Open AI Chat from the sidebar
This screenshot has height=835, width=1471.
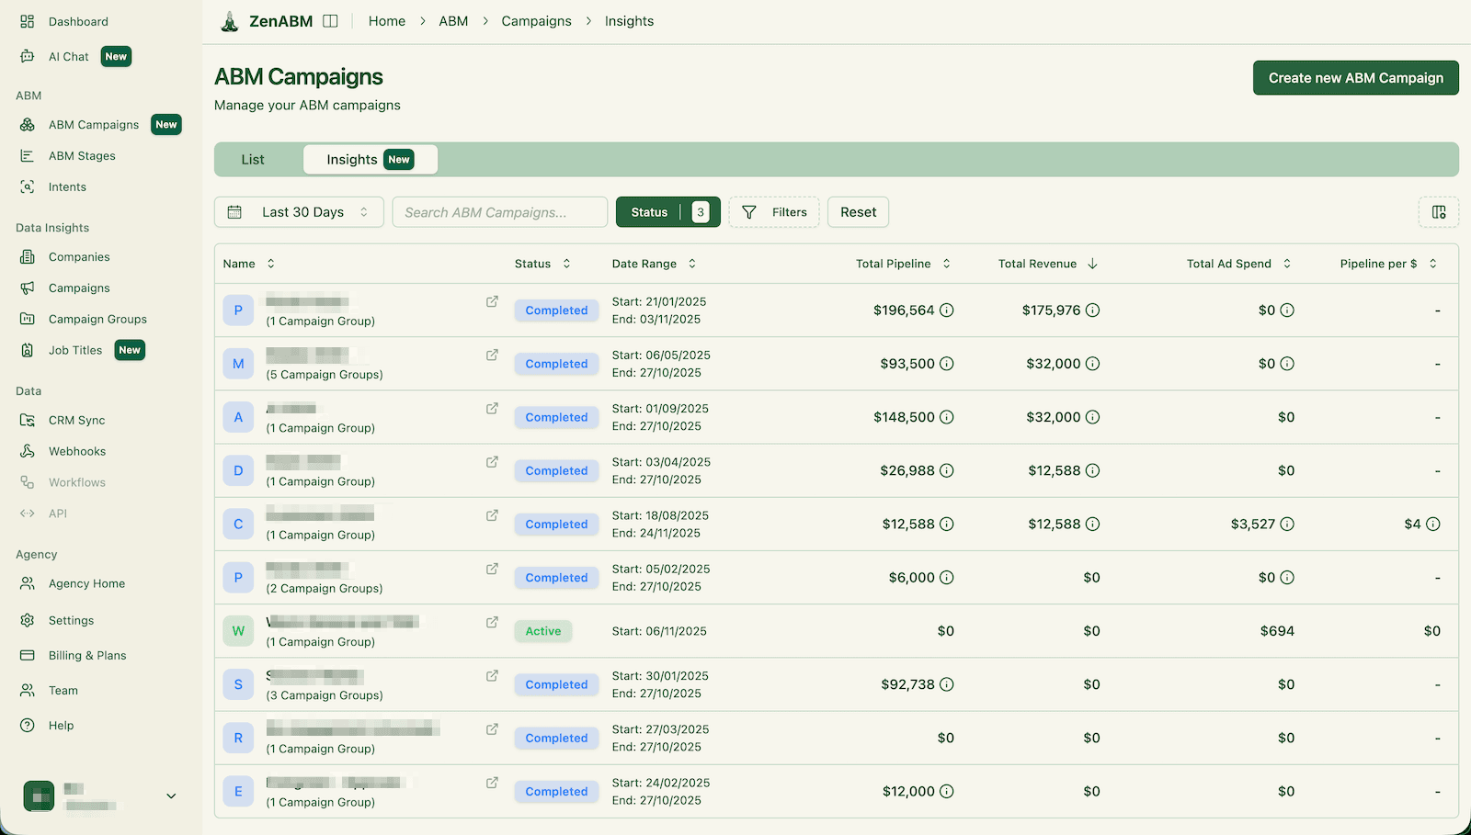[x=68, y=56]
